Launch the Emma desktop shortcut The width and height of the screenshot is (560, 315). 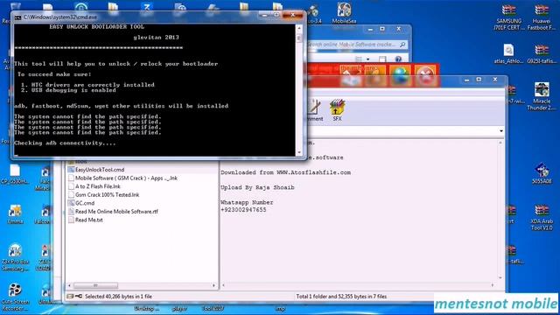(15, 214)
